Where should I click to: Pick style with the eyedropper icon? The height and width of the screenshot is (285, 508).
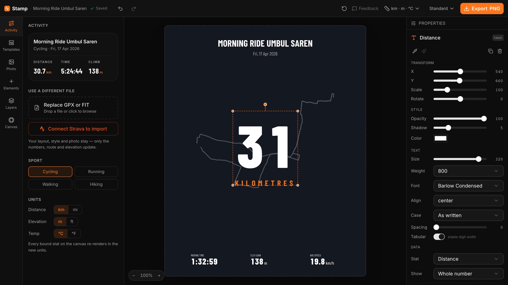tap(415, 51)
